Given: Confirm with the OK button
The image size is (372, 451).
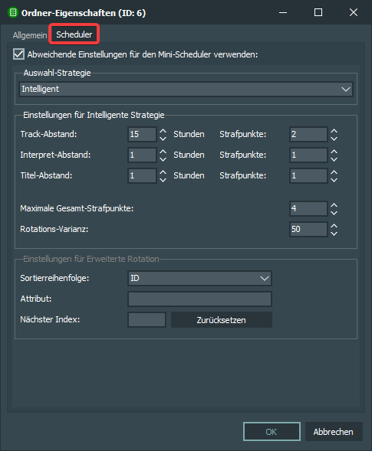Looking at the screenshot, I should click(x=272, y=431).
